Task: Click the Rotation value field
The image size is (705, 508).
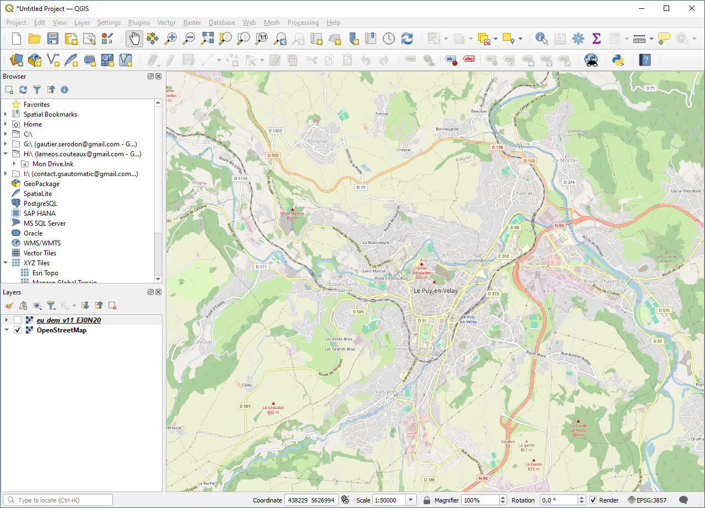Action: (x=558, y=500)
